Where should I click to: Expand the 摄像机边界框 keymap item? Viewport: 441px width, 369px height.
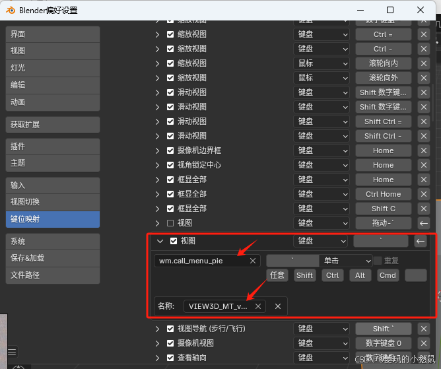click(157, 151)
